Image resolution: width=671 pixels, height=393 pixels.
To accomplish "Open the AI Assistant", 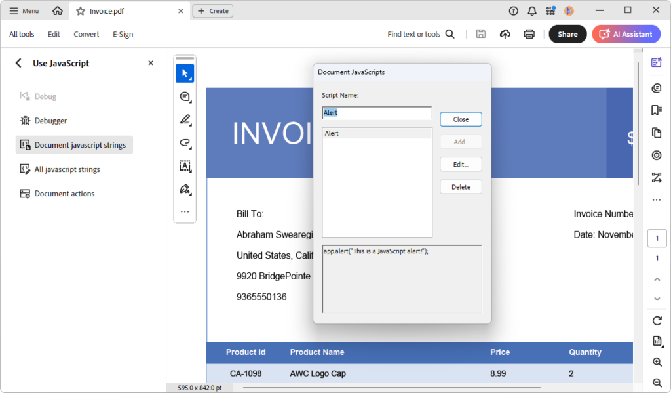I will [626, 34].
